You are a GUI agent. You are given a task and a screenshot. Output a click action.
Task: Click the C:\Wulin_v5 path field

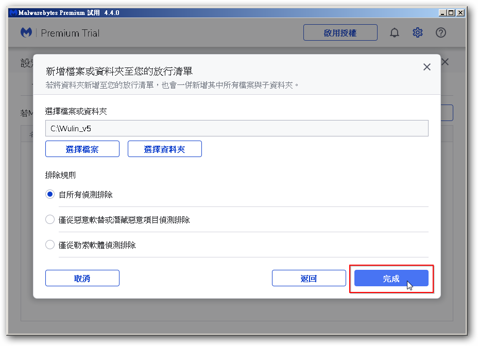coord(236,128)
